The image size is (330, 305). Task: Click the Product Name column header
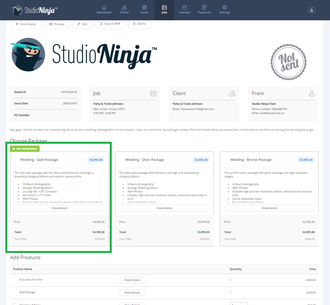22,269
